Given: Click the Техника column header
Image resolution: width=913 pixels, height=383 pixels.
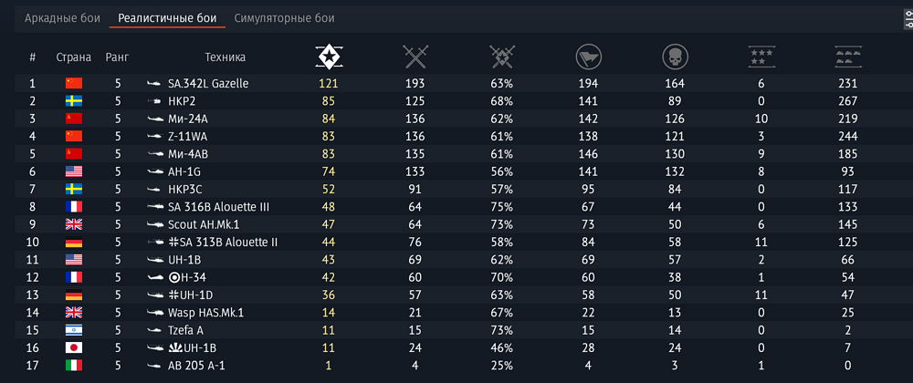Looking at the screenshot, I should coord(226,57).
